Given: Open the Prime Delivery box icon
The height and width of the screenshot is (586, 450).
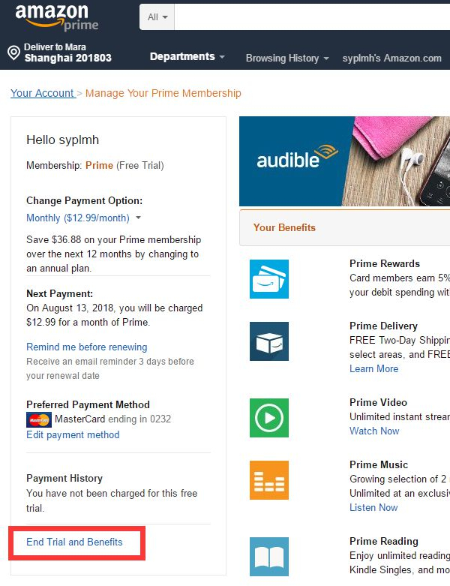Looking at the screenshot, I should coord(269,341).
